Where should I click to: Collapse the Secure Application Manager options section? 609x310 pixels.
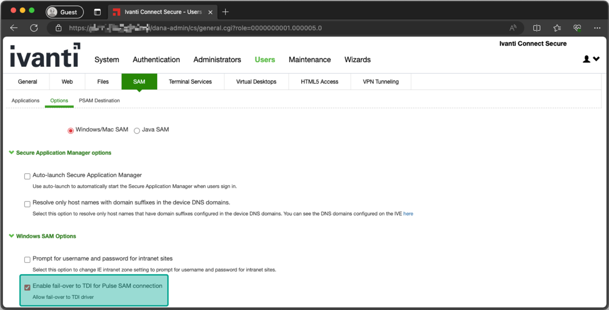[11, 152]
